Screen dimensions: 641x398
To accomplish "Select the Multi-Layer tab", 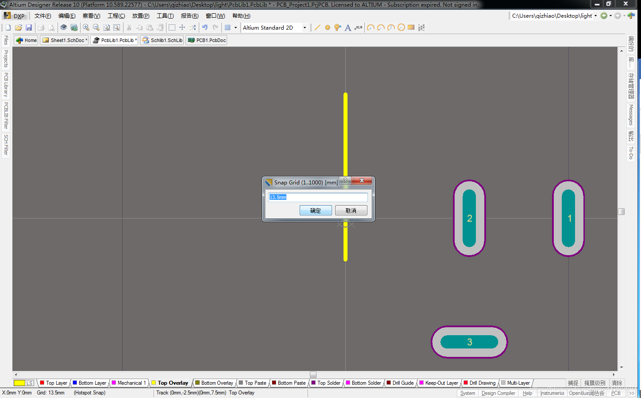I will 515,383.
